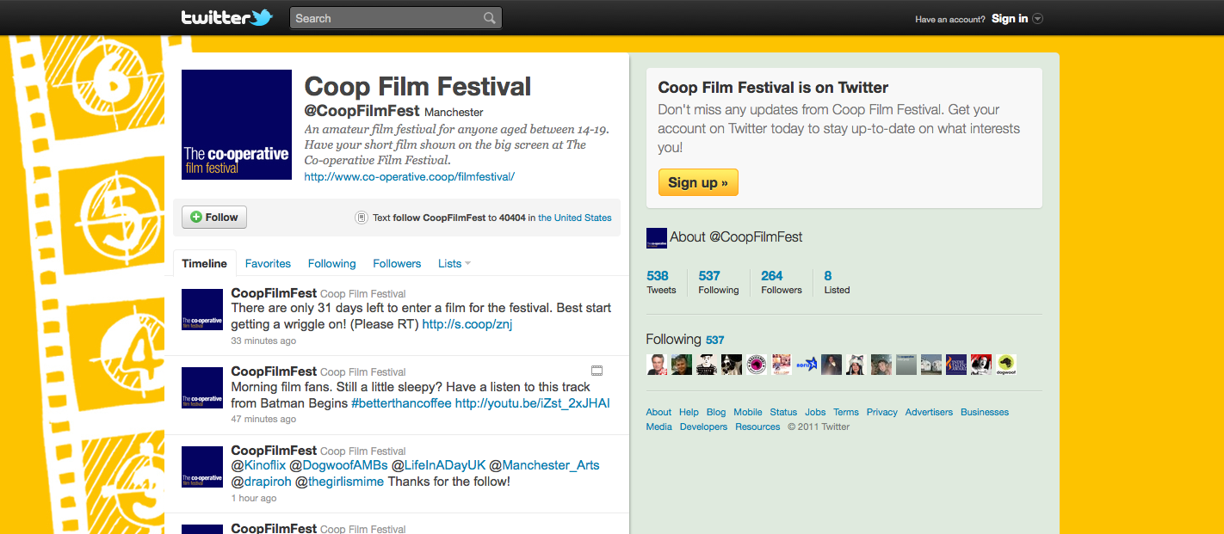
Task: Switch to the Timeline tab
Action: [x=204, y=263]
